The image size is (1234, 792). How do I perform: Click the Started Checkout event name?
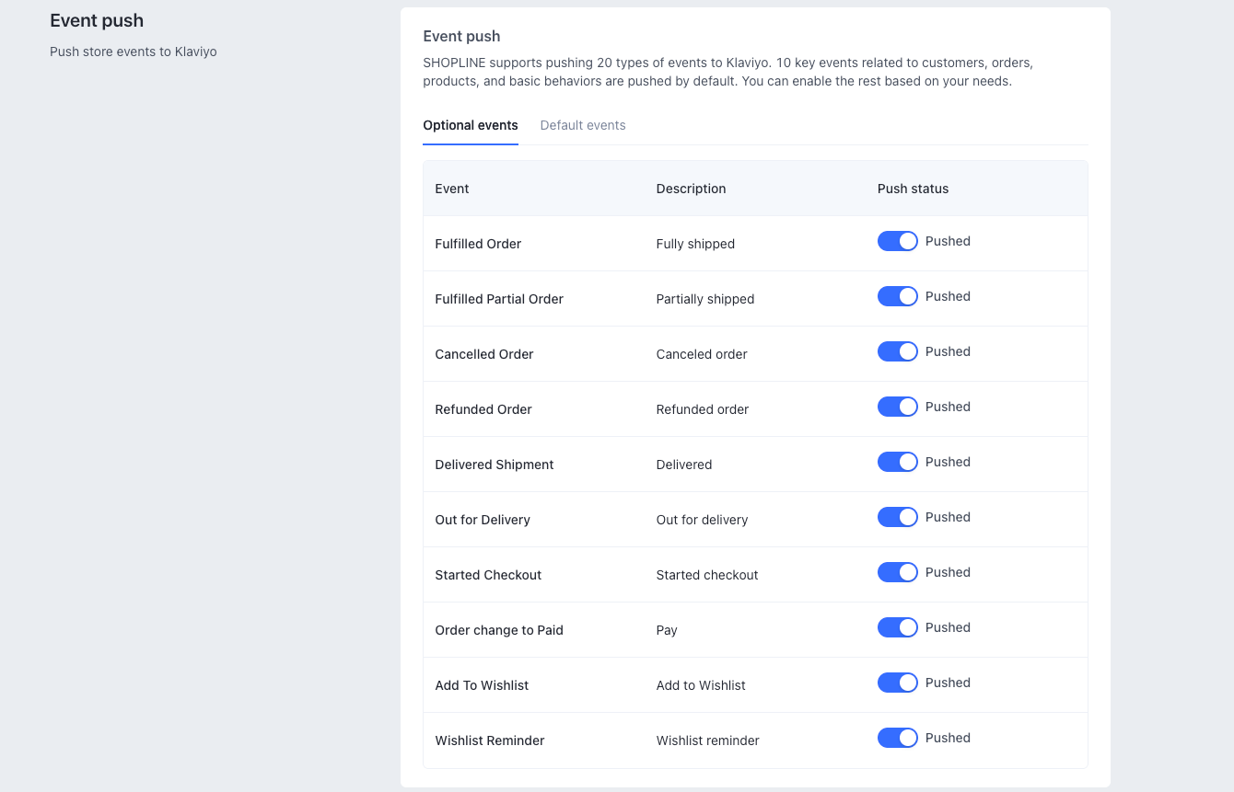click(x=488, y=575)
